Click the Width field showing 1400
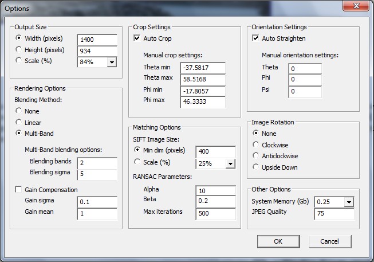The height and width of the screenshot is (262, 374). tap(97, 40)
